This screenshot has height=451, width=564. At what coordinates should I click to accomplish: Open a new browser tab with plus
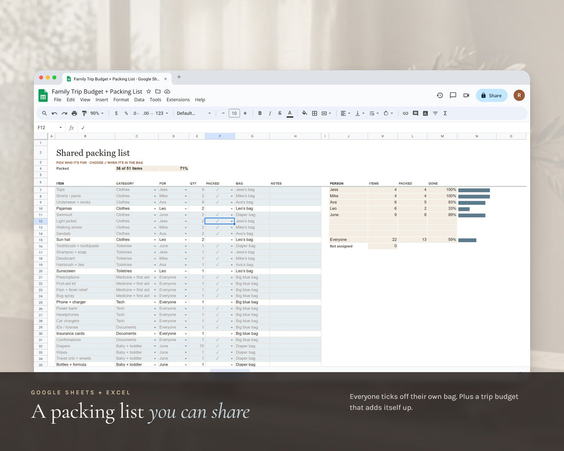pyautogui.click(x=179, y=77)
